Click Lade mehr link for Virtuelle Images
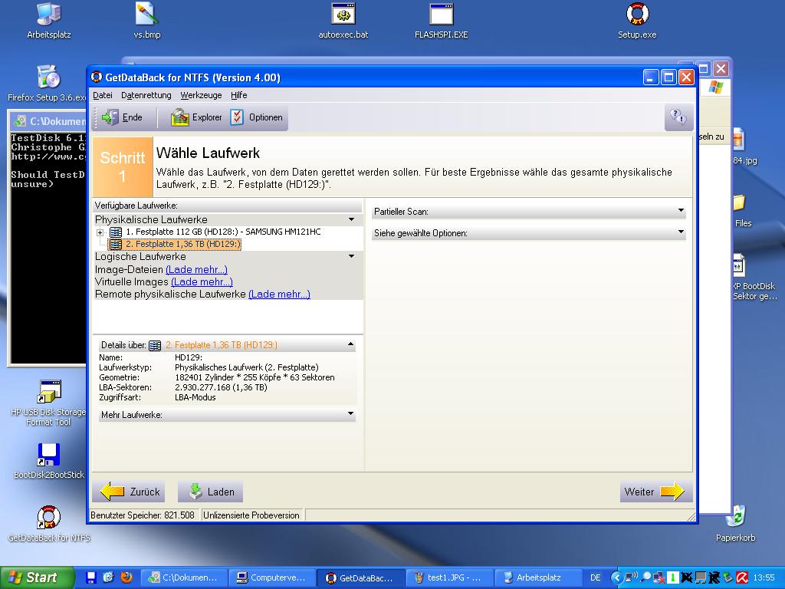The height and width of the screenshot is (589, 785). tap(202, 282)
